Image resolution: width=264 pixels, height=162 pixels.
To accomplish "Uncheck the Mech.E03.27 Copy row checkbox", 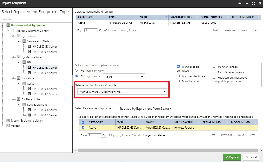I will 83,128.
